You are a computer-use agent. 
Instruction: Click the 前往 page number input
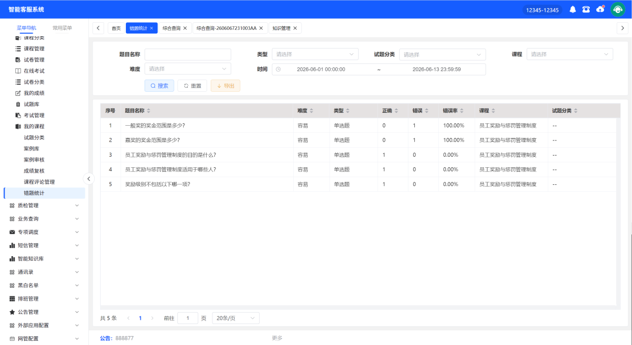[x=188, y=318]
